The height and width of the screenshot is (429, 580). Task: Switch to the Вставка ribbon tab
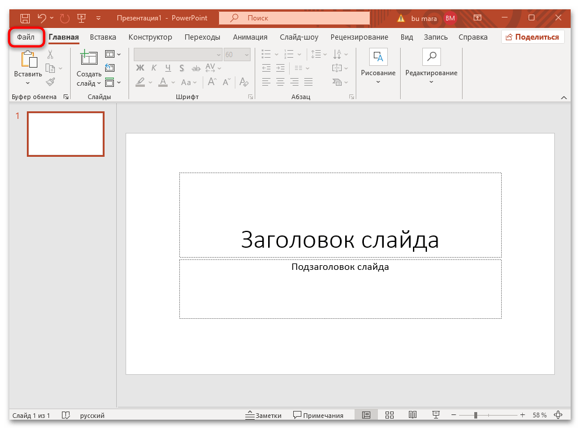[103, 37]
